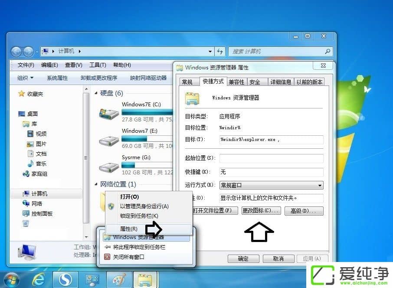Viewport: 393px width, 288px height.
Task: Select the 文档 library
Action: click(x=37, y=154)
